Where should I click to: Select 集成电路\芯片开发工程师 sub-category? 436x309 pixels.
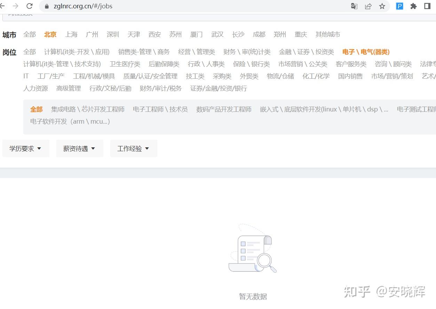[88, 109]
